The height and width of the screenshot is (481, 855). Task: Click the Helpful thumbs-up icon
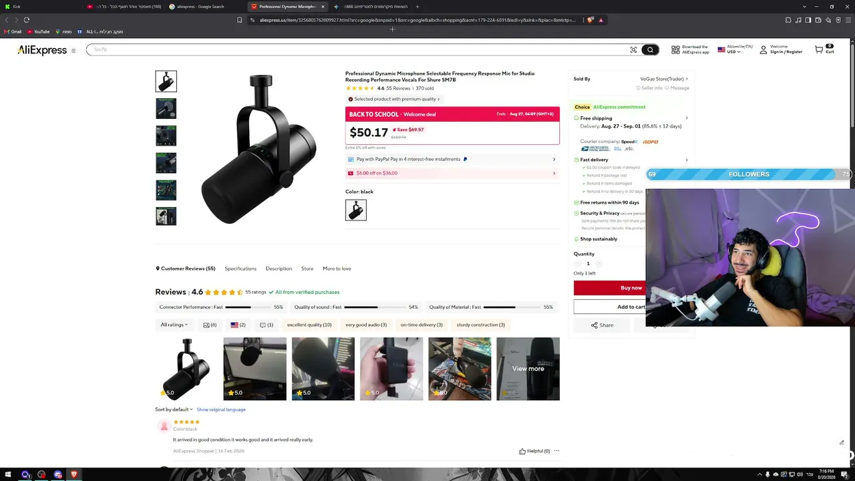point(522,451)
